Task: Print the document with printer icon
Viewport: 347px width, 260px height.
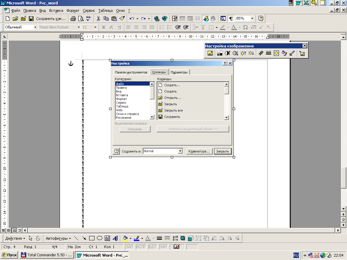Action: click(x=73, y=19)
